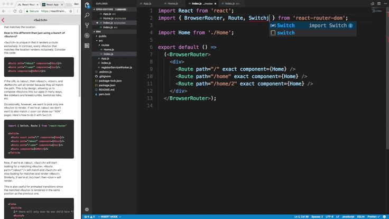Open the Chrome three-dot menu
The height and width of the screenshot is (219, 389).
click(x=77, y=11)
